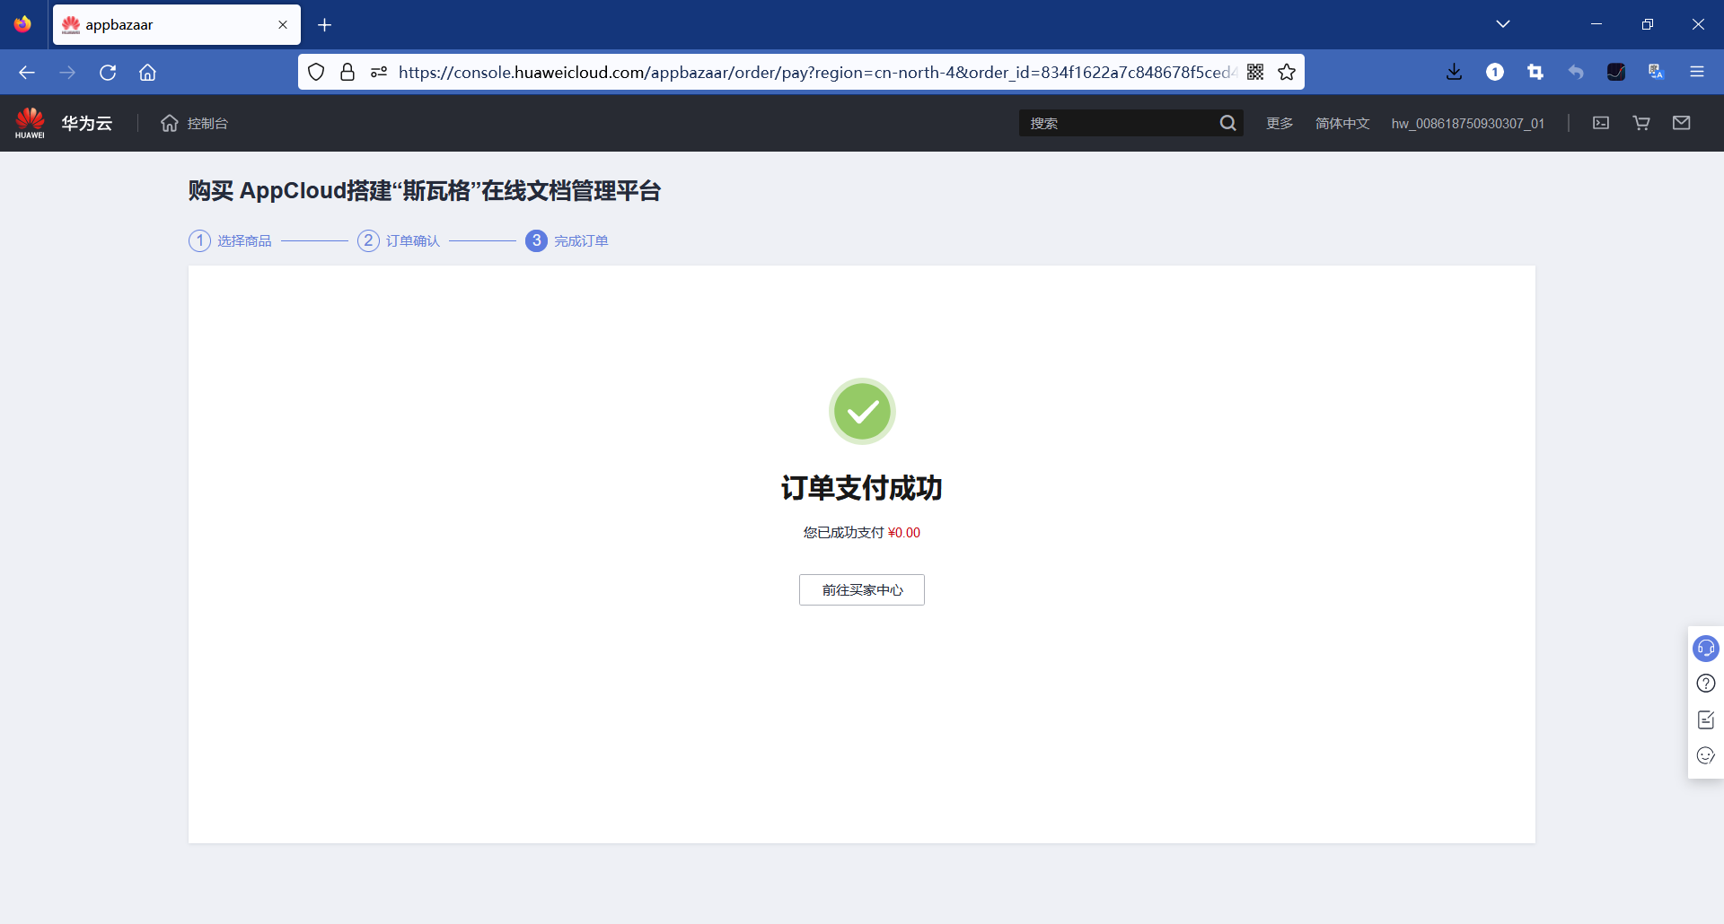Open the shopping cart icon

pyautogui.click(x=1640, y=123)
